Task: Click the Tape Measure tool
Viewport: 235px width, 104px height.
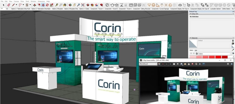Action: (56, 5)
